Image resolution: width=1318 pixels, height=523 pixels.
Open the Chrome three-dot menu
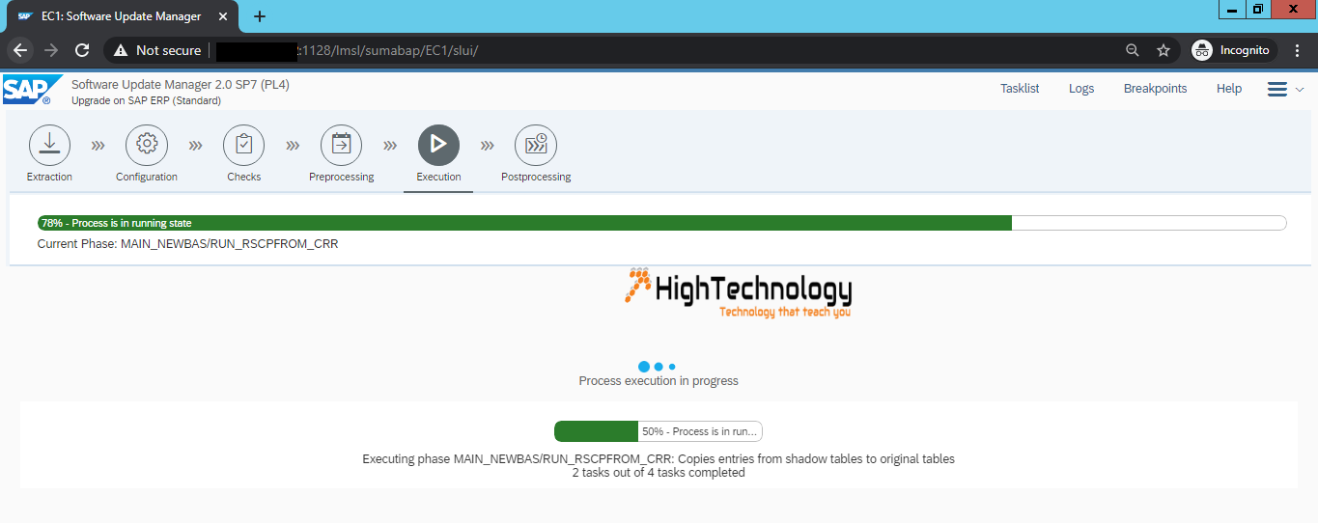[1299, 50]
